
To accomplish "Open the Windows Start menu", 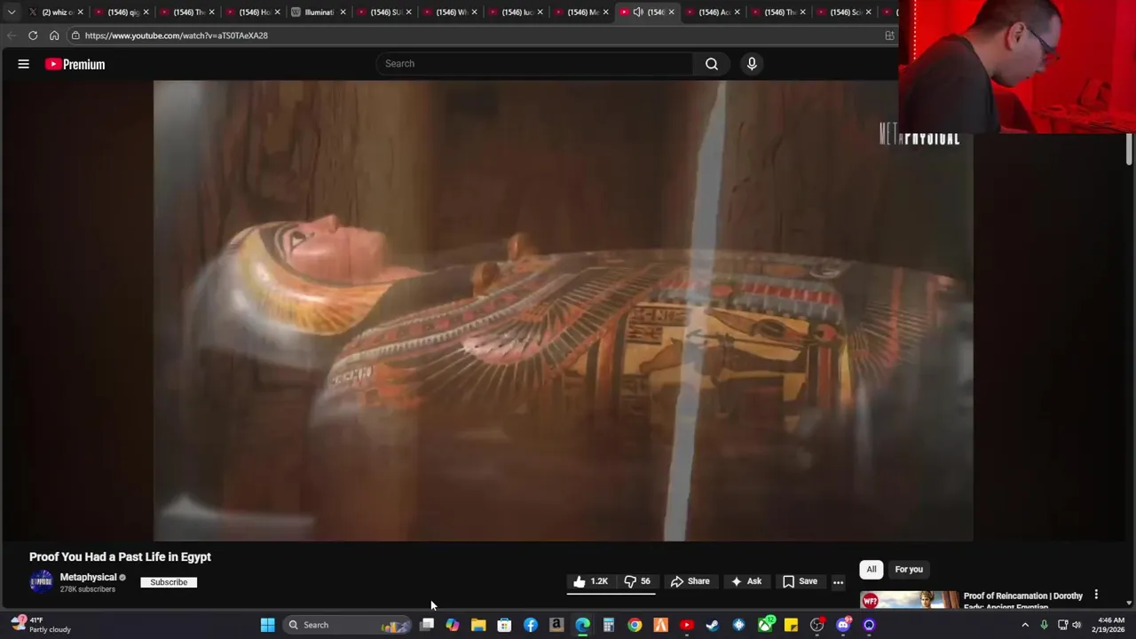I will (x=267, y=625).
